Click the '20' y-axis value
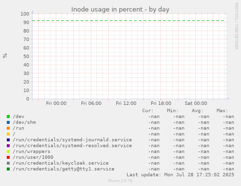 pos(26,82)
